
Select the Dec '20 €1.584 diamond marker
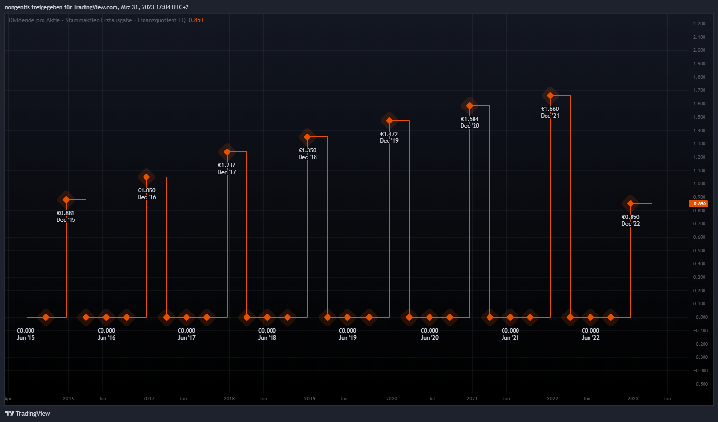coord(470,106)
